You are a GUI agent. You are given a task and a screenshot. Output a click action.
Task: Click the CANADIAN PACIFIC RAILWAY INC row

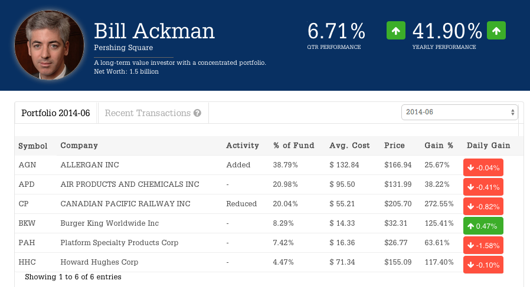(x=125, y=204)
